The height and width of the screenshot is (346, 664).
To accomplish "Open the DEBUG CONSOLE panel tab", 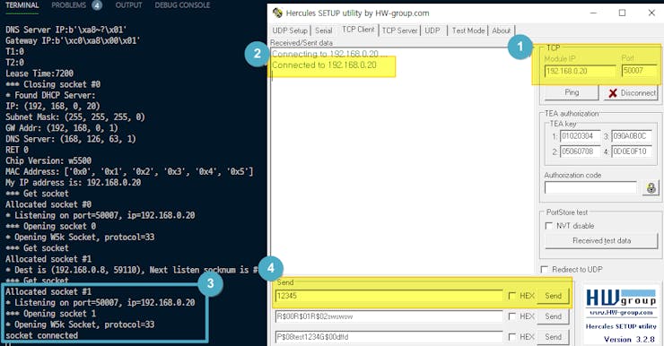I will tap(182, 5).
